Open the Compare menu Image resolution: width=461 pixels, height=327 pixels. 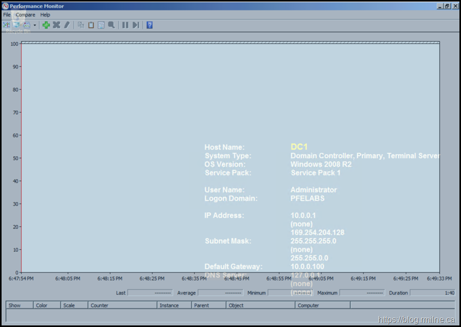click(25, 15)
